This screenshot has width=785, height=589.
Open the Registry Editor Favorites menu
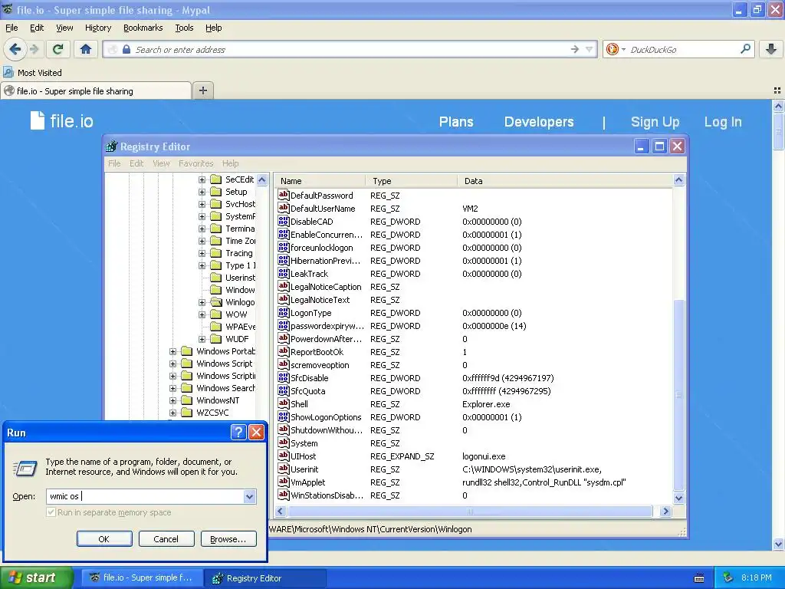195,163
